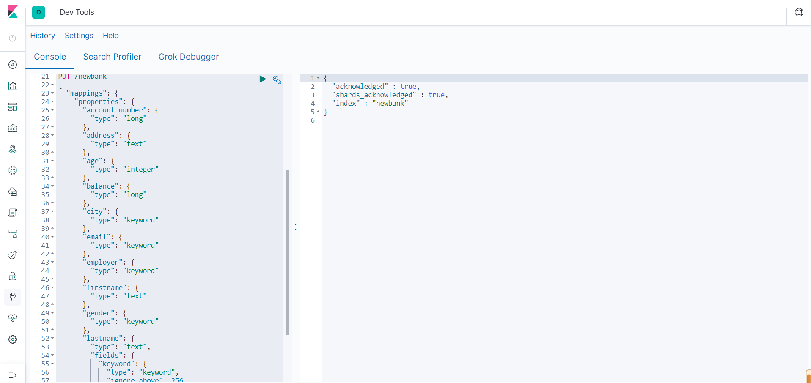811x383 pixels.
Task: Click the "account_number" key in editor
Action: [115, 110]
